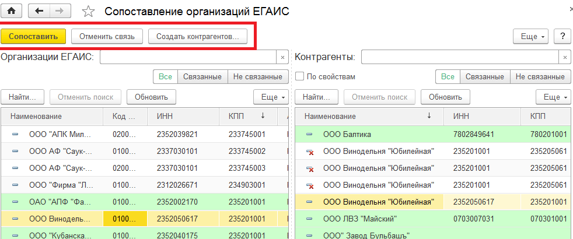Go forward with the right arrow
The height and width of the screenshot is (239, 573).
tap(59, 10)
